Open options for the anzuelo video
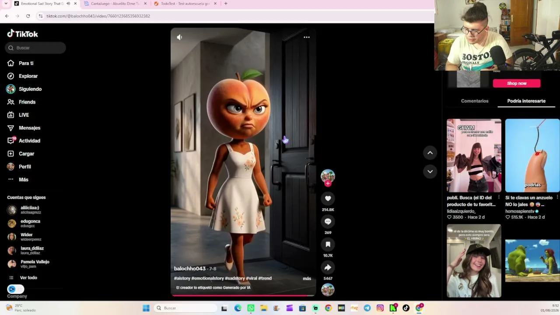This screenshot has height=315, width=560. tap(557, 198)
